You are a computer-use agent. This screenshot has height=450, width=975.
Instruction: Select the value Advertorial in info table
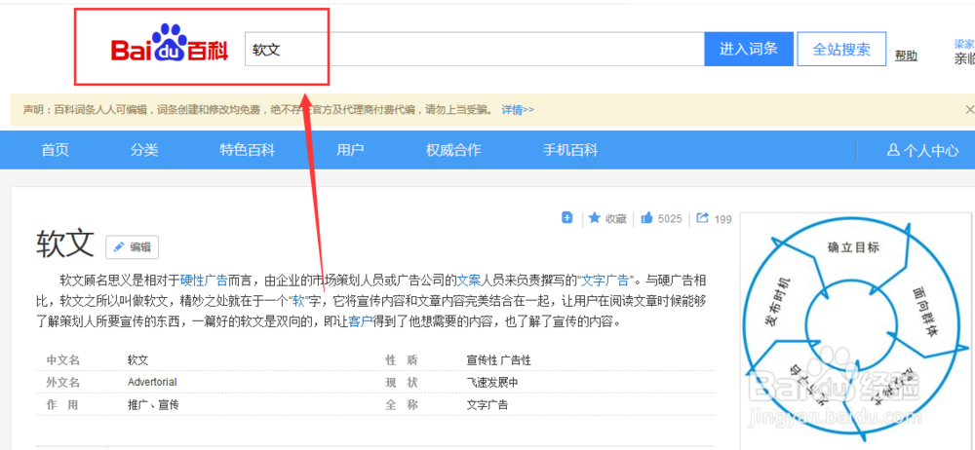[152, 382]
